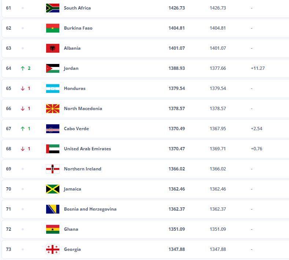Click the rank 61 row number

pos(8,8)
